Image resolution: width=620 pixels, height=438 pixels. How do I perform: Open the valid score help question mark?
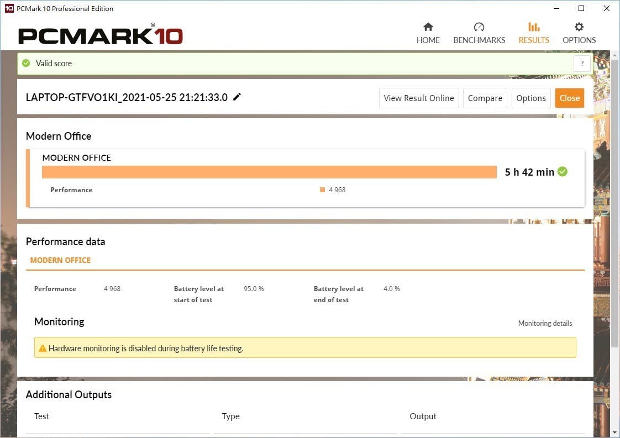coord(582,64)
